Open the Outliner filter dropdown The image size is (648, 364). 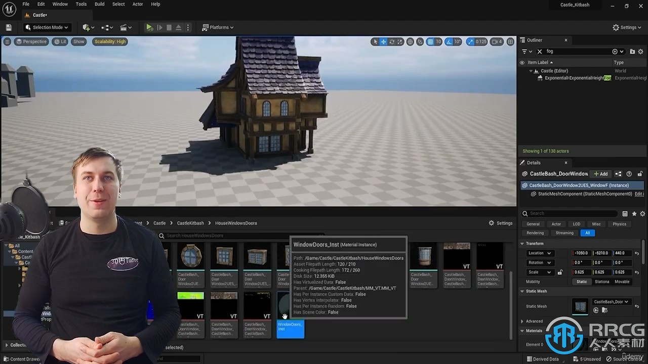tap(527, 52)
